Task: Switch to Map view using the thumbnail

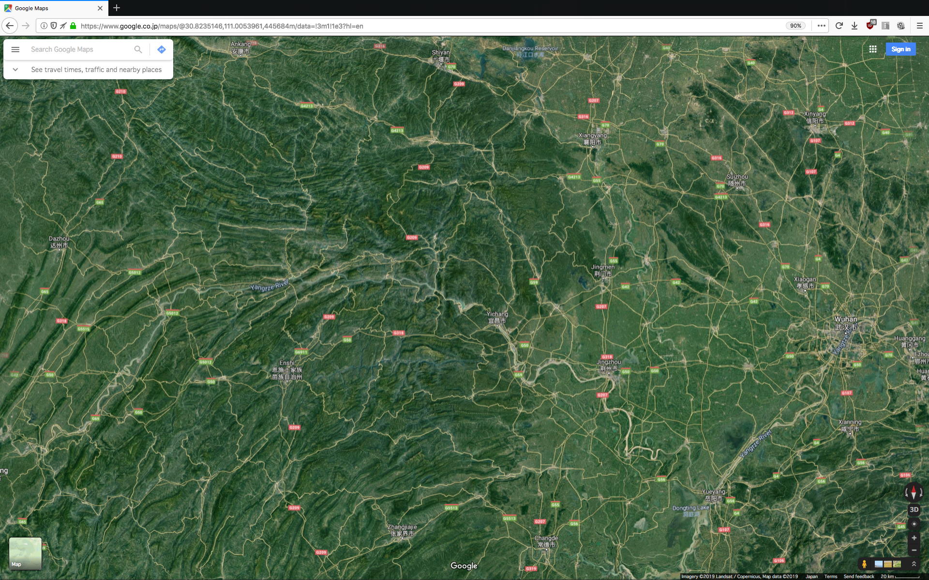Action: (x=25, y=553)
